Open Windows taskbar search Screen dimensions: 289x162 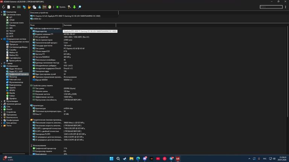pyautogui.click(x=118, y=159)
